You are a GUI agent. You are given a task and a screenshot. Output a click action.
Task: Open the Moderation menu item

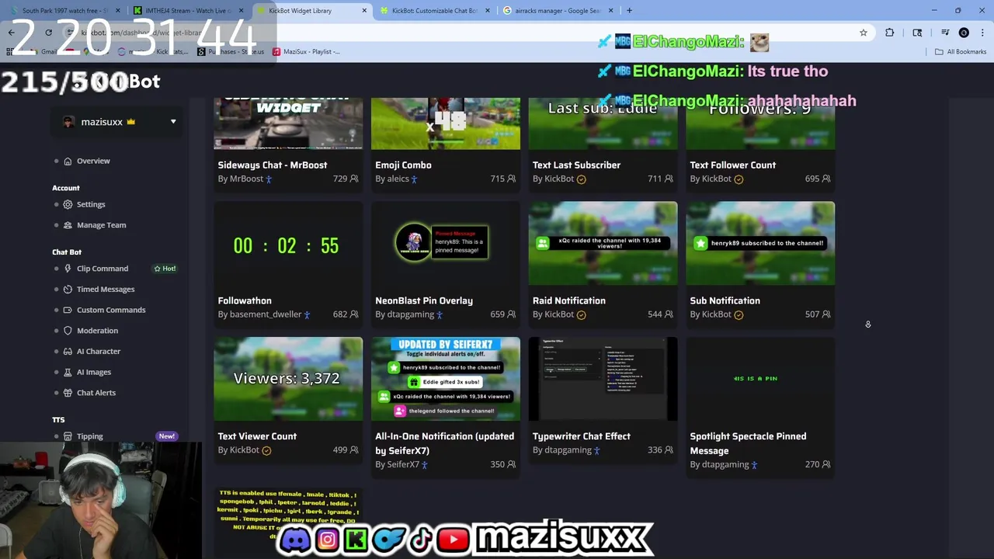(97, 331)
